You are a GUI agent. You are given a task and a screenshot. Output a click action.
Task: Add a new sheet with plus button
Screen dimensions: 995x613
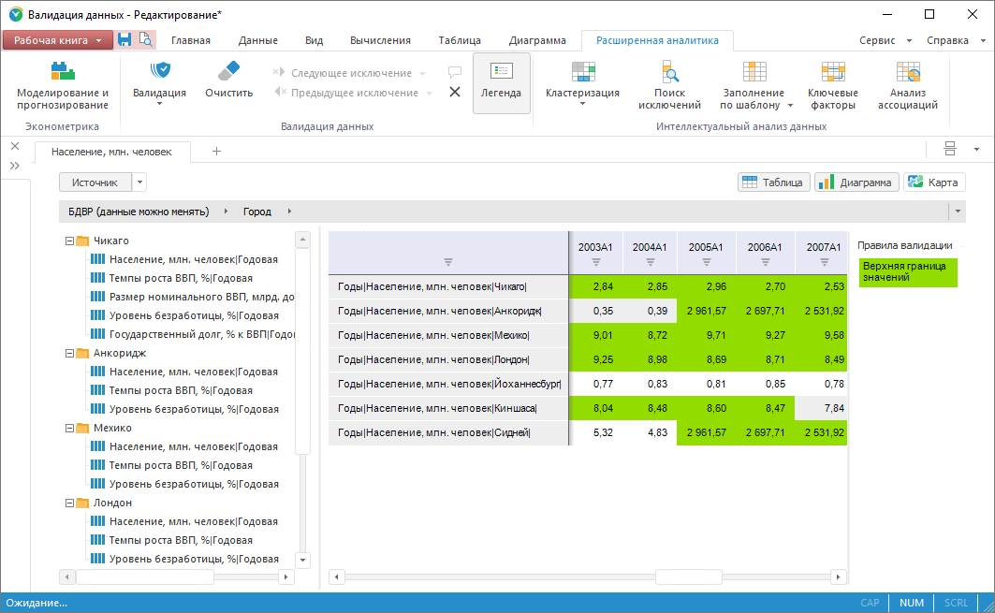click(216, 151)
